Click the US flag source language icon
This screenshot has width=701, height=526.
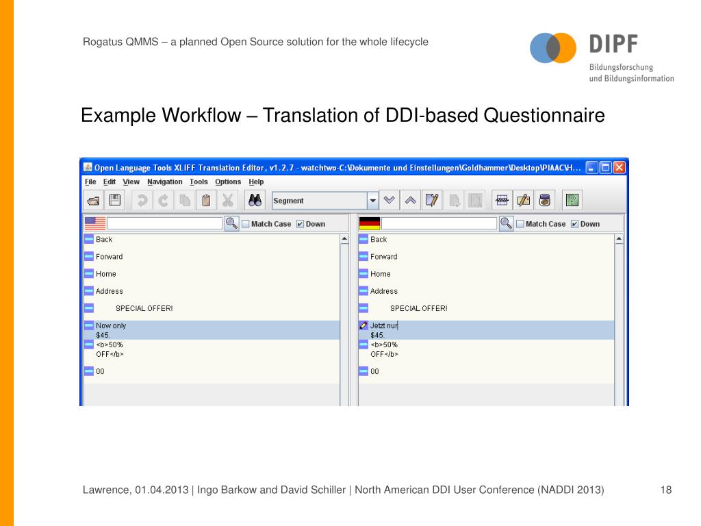pyautogui.click(x=95, y=224)
